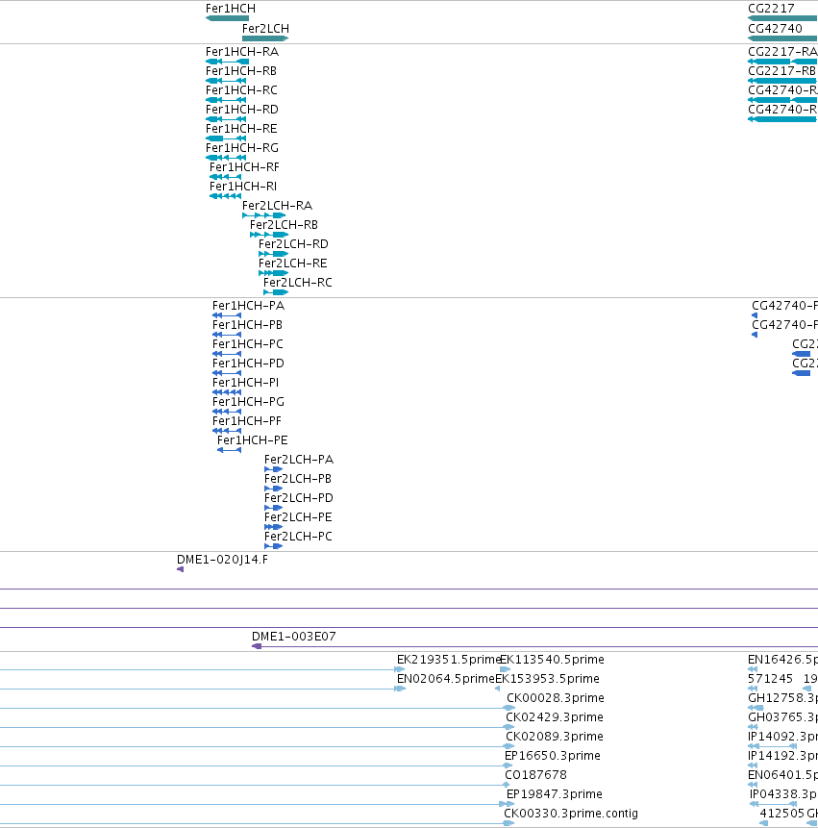Click the Fer1HCH gene glyph bar
Viewport: 818px width, 828px height.
(x=227, y=18)
